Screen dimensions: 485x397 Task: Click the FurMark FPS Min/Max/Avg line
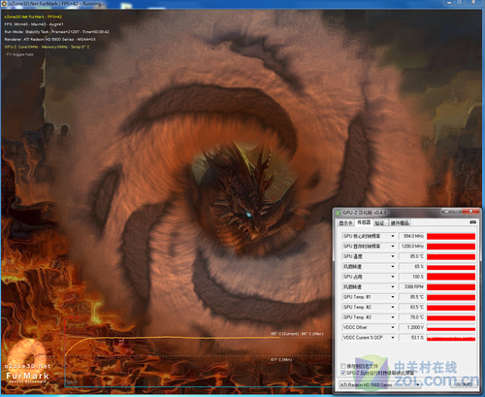34,24
